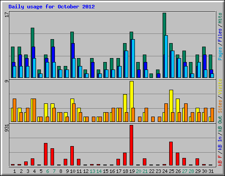Image resolution: width=225 pixels, height=176 pixels.
Task: Select green weekend day label 14
Action: tap(99, 171)
